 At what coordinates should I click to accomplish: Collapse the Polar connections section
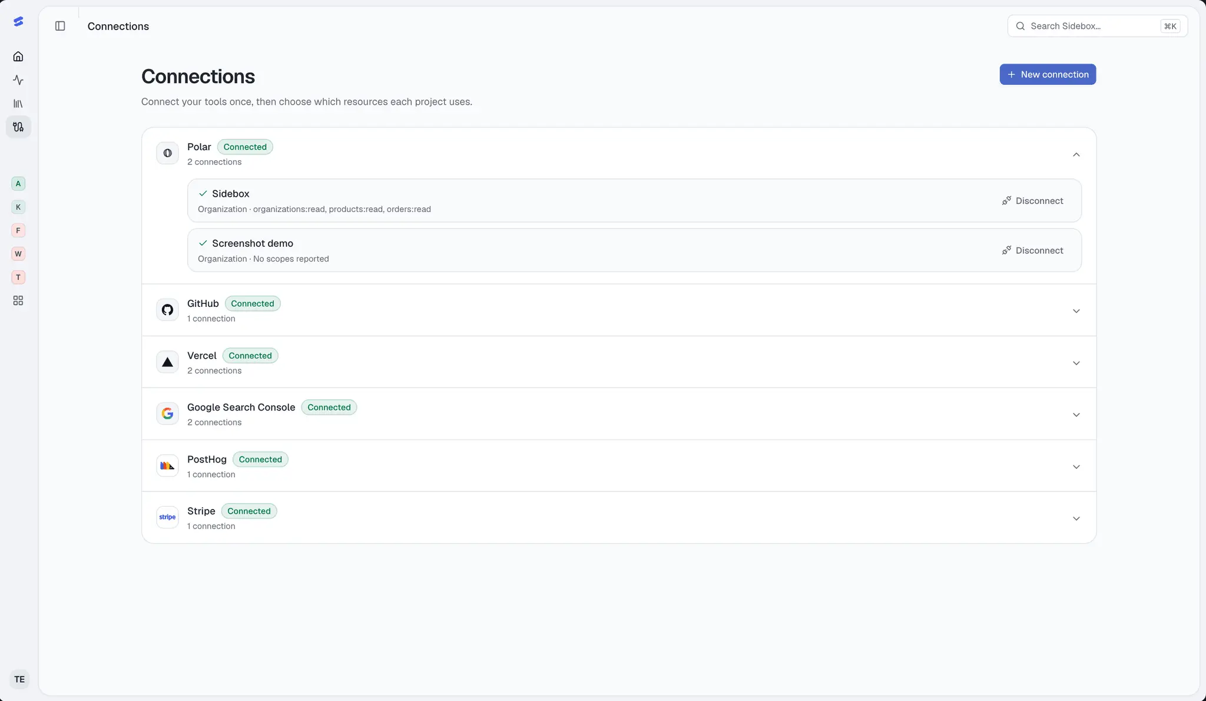pos(1076,154)
